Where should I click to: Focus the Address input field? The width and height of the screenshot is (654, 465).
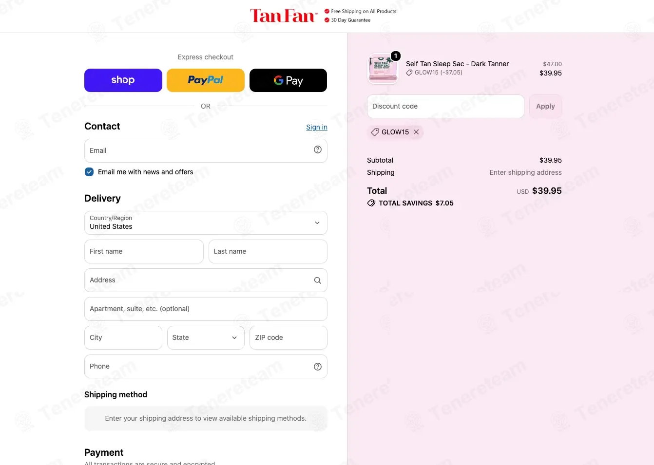[206, 280]
